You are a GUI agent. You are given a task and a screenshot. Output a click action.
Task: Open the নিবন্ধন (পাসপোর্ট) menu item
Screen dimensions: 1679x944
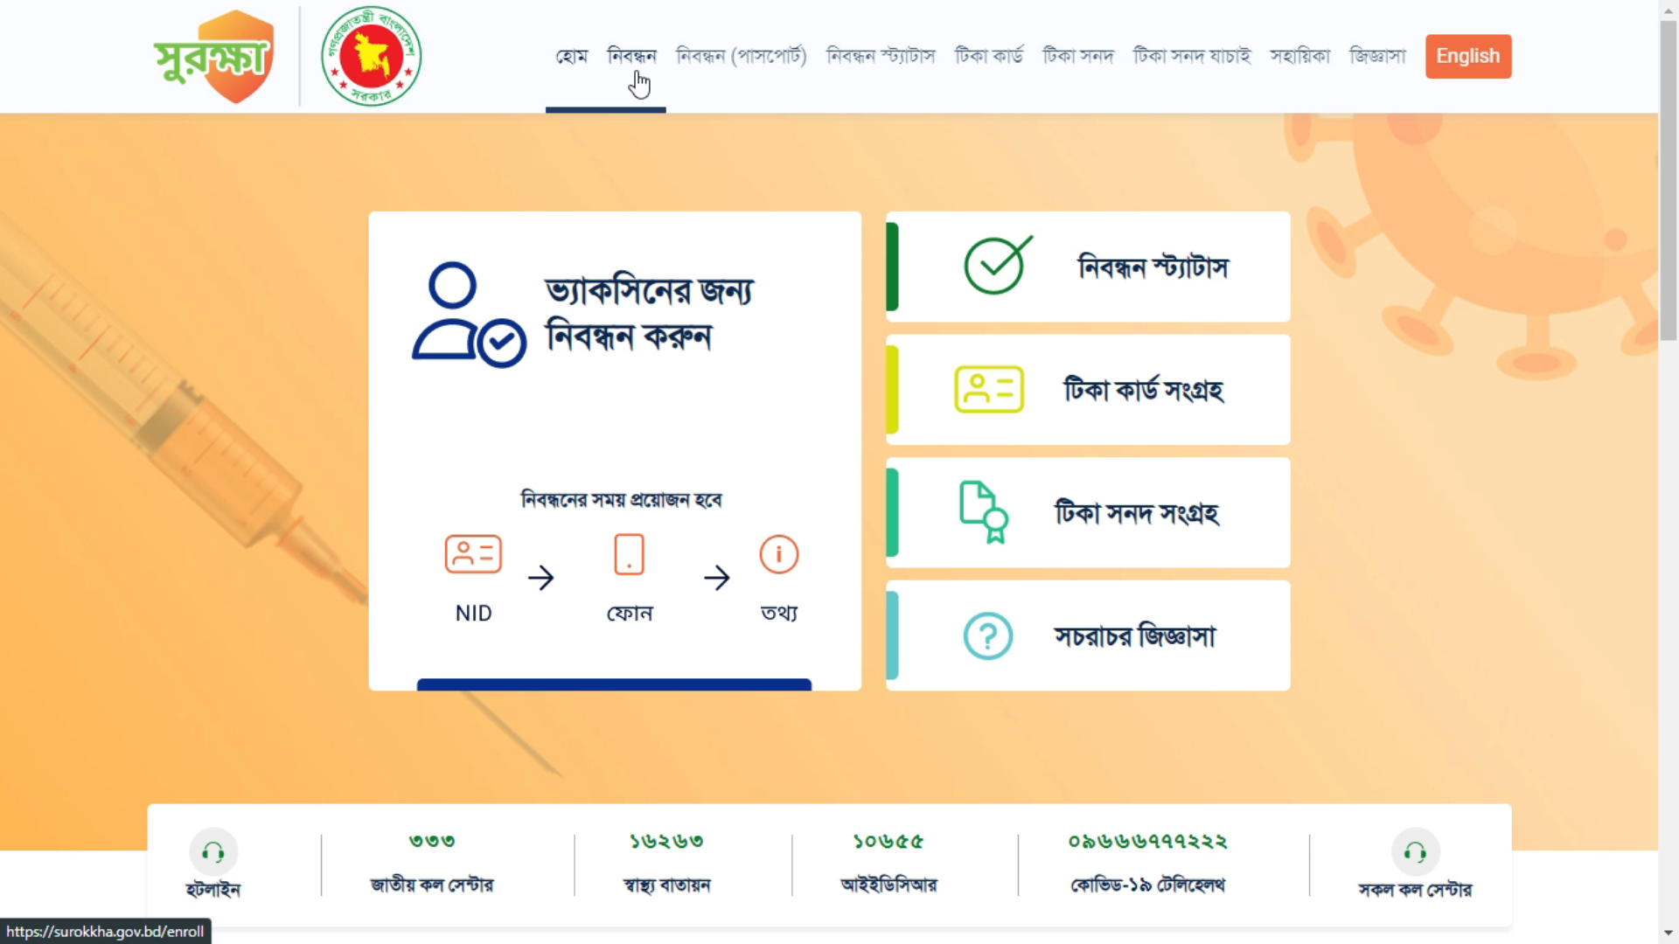tap(742, 56)
